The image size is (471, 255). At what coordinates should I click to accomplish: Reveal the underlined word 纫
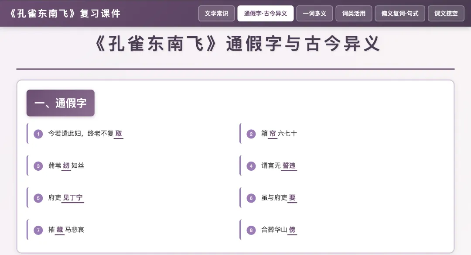[66, 166]
